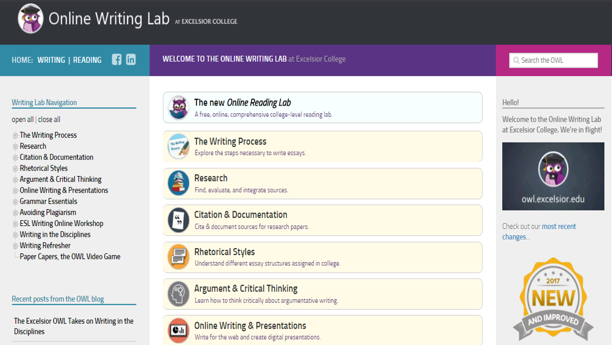Click the Writing Lab Navigation heading
The width and height of the screenshot is (612, 345).
click(44, 102)
